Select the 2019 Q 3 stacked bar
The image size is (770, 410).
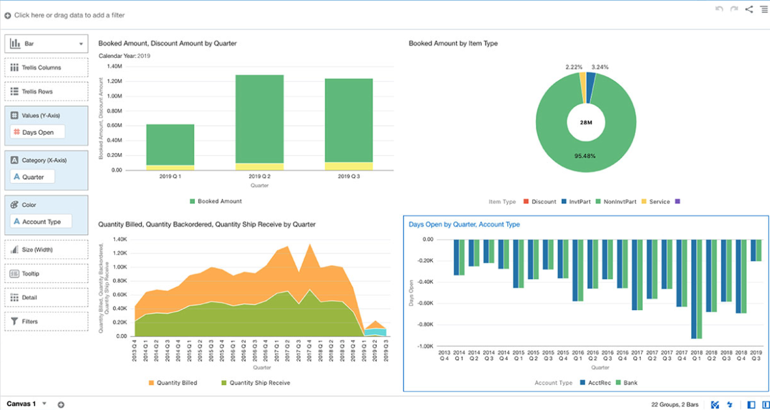(349, 124)
